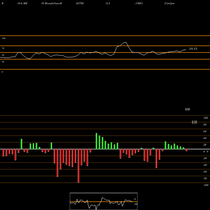Click the RSI line peak above 70
Screen dimensions: 210x210
[126, 42]
